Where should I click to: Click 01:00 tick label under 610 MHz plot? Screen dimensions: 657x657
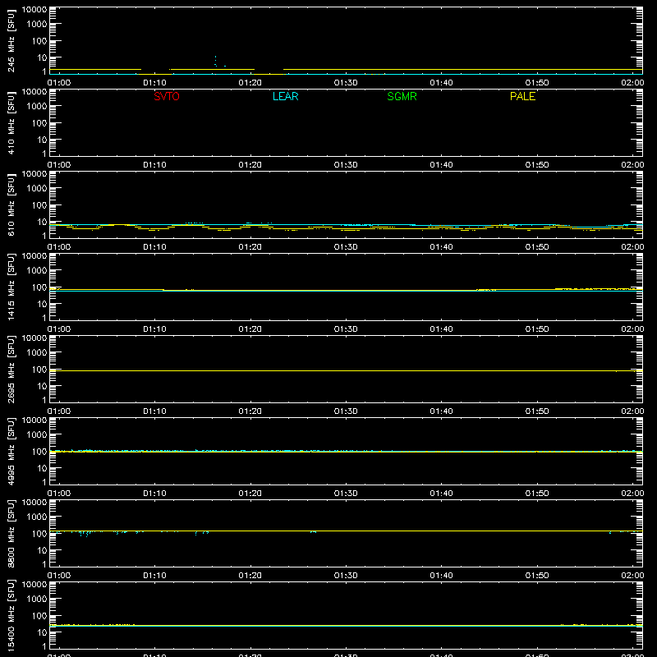[59, 247]
